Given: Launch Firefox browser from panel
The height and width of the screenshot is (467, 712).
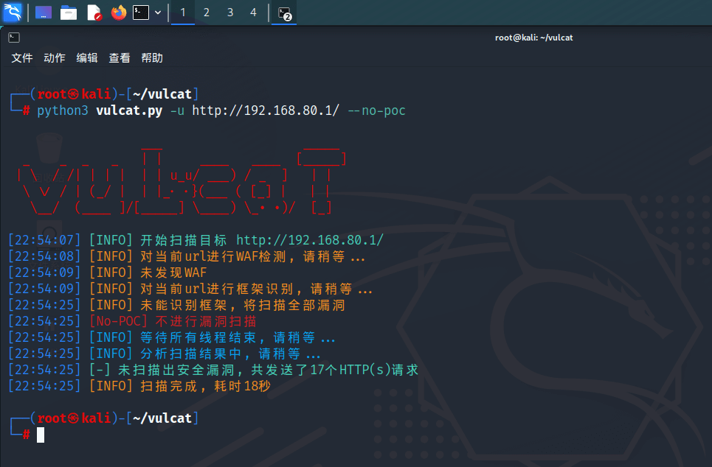Looking at the screenshot, I should click(118, 13).
